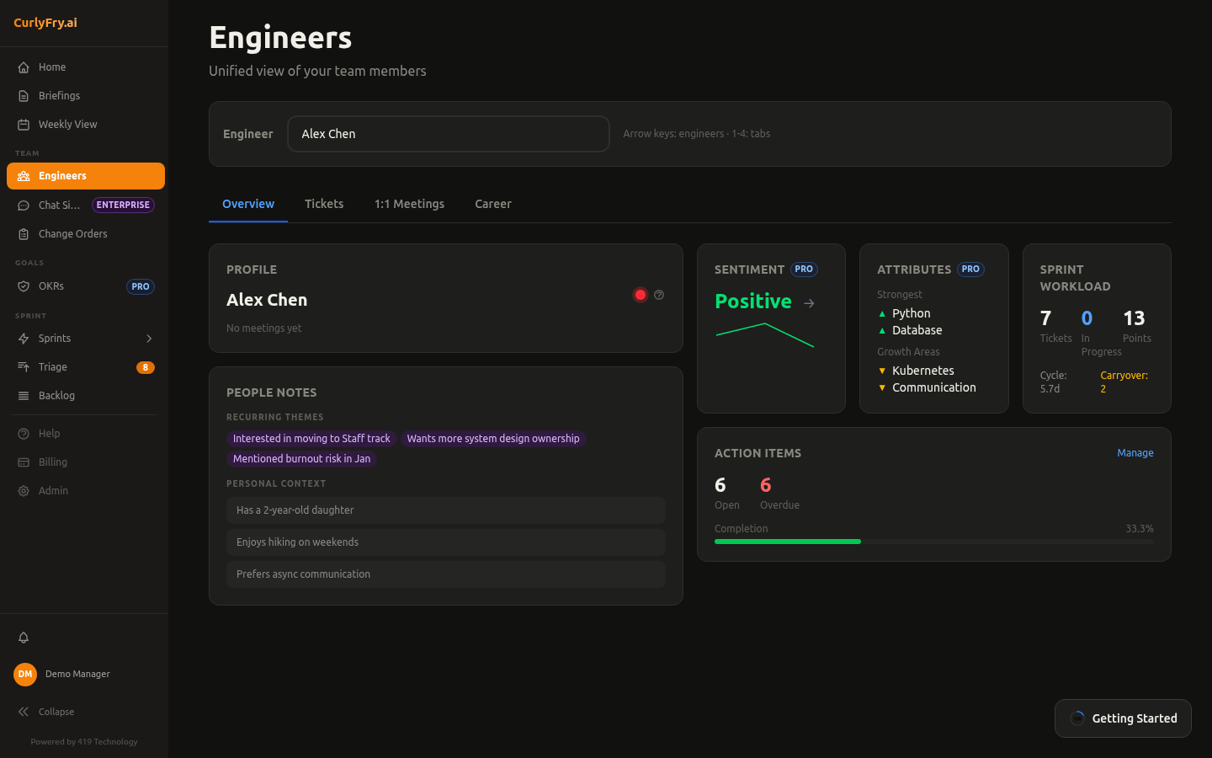Switch to the Tickets tab
Viewport: 1212px width, 758px height.
[x=324, y=204]
